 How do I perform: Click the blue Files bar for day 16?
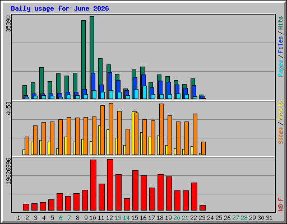(143, 81)
